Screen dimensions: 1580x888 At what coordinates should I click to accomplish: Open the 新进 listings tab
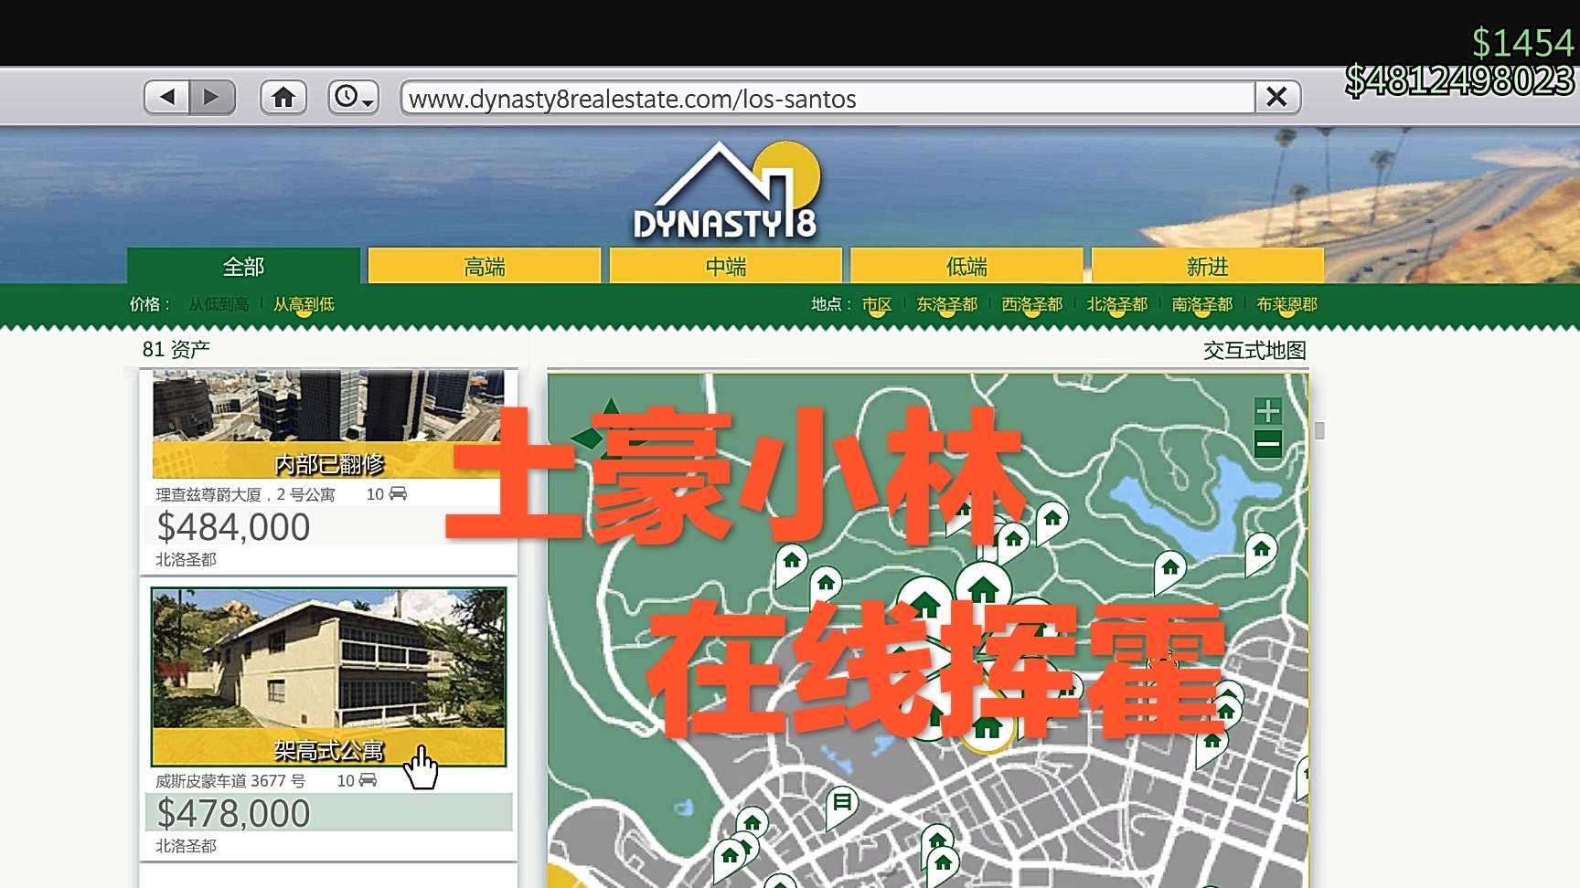point(1207,267)
